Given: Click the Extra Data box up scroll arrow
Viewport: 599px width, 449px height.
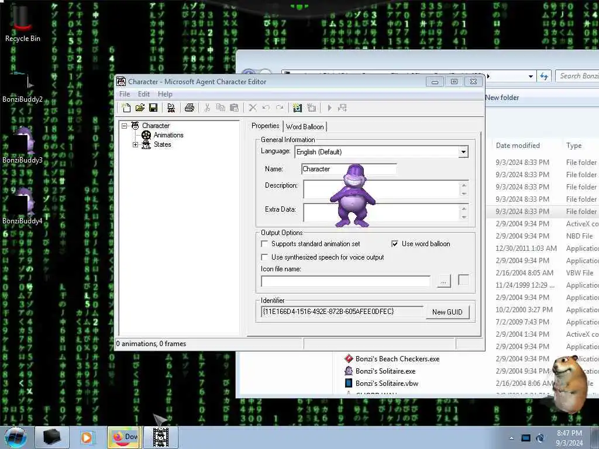Looking at the screenshot, I should pos(464,209).
